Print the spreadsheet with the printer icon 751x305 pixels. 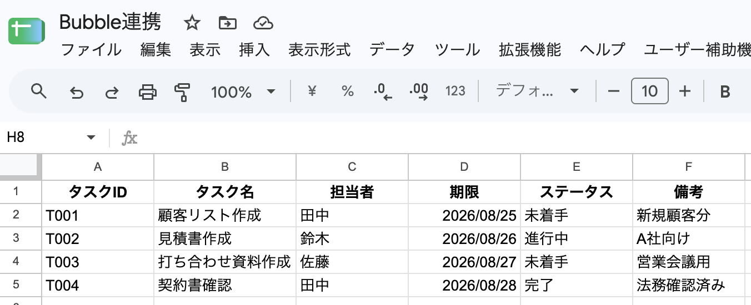click(147, 91)
